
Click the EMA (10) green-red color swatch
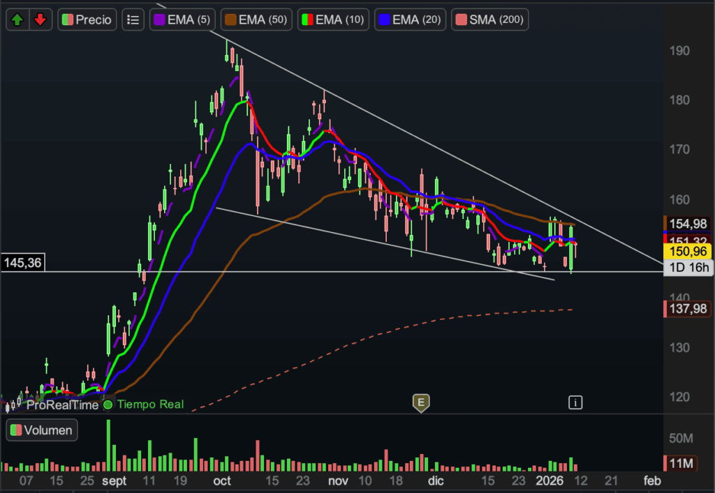point(307,20)
